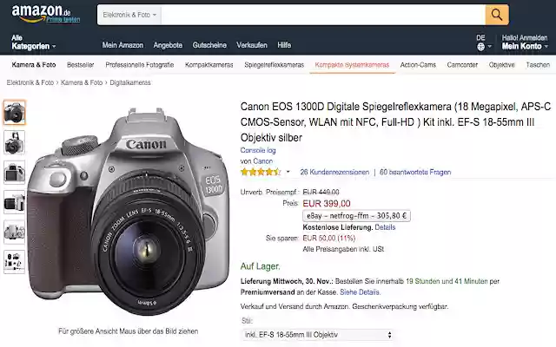Screen dimensions: 556x347
Task: Click the Digitalkameras breadcrumb
Action: (x=130, y=82)
